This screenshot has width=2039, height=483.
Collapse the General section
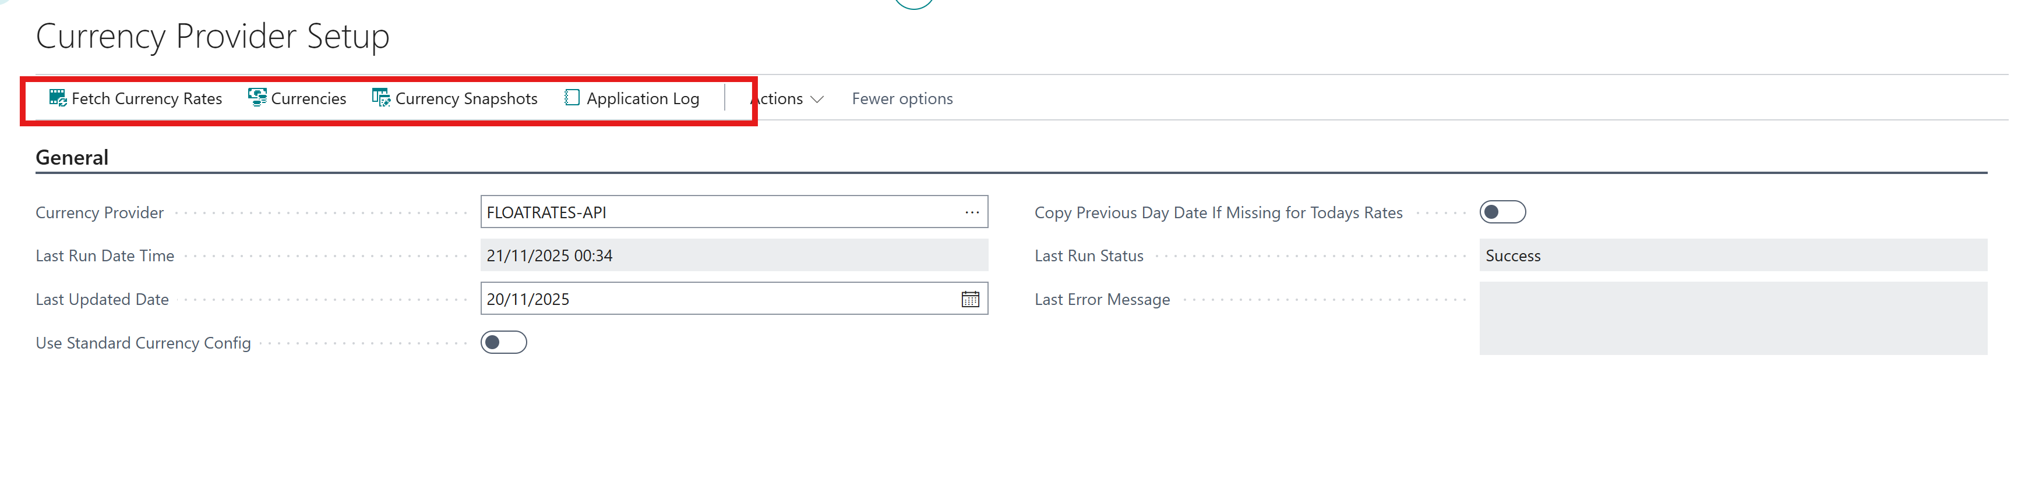click(x=71, y=157)
